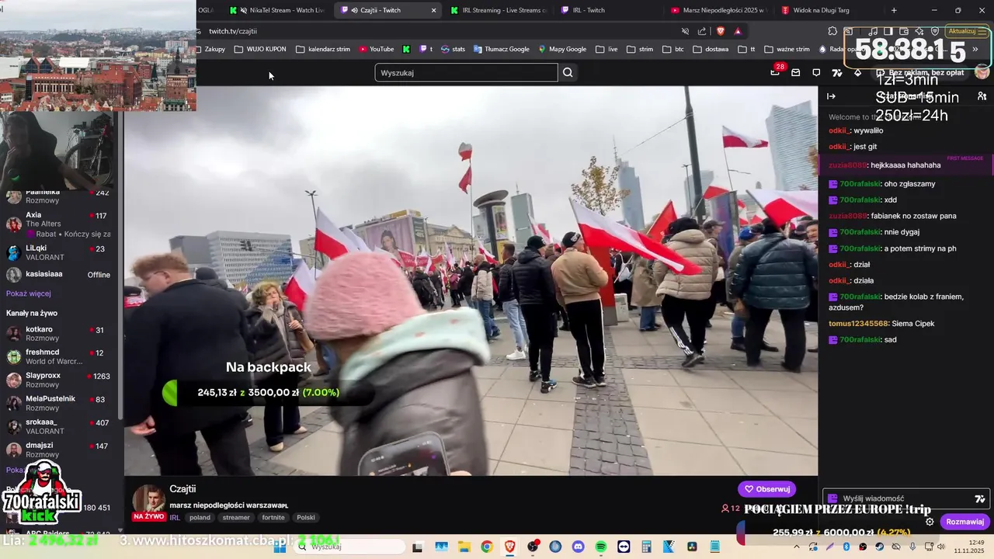Viewport: 994px width, 559px height.
Task: Open the Twitch notifications inbox with 28 badge
Action: pos(775,72)
